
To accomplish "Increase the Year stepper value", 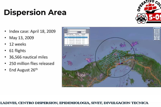I will pos(85,32).
